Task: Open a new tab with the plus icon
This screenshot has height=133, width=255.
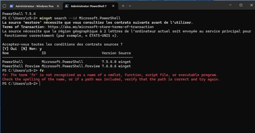Action: (x=123, y=6)
